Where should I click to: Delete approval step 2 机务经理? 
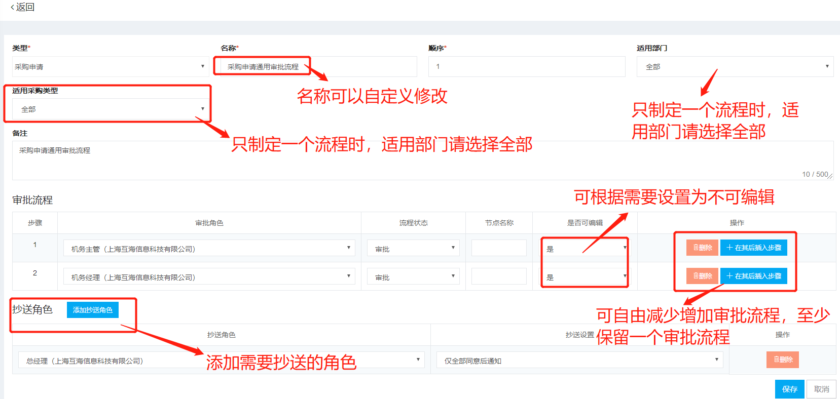click(x=702, y=276)
